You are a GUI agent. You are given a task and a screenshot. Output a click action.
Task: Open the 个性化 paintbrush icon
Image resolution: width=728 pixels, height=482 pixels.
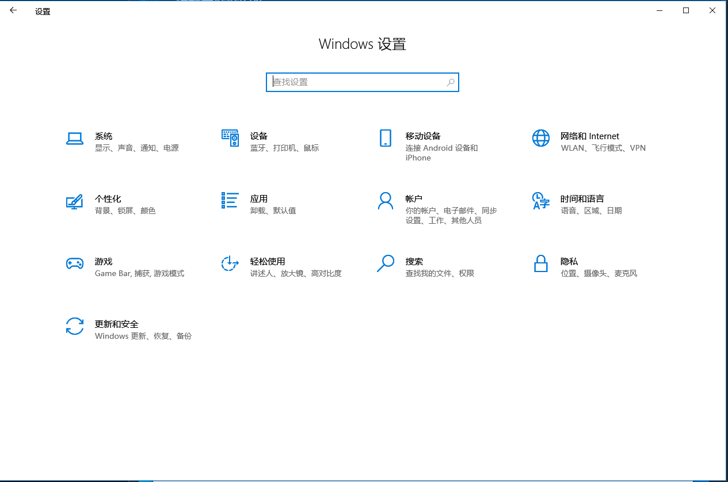[x=75, y=201]
